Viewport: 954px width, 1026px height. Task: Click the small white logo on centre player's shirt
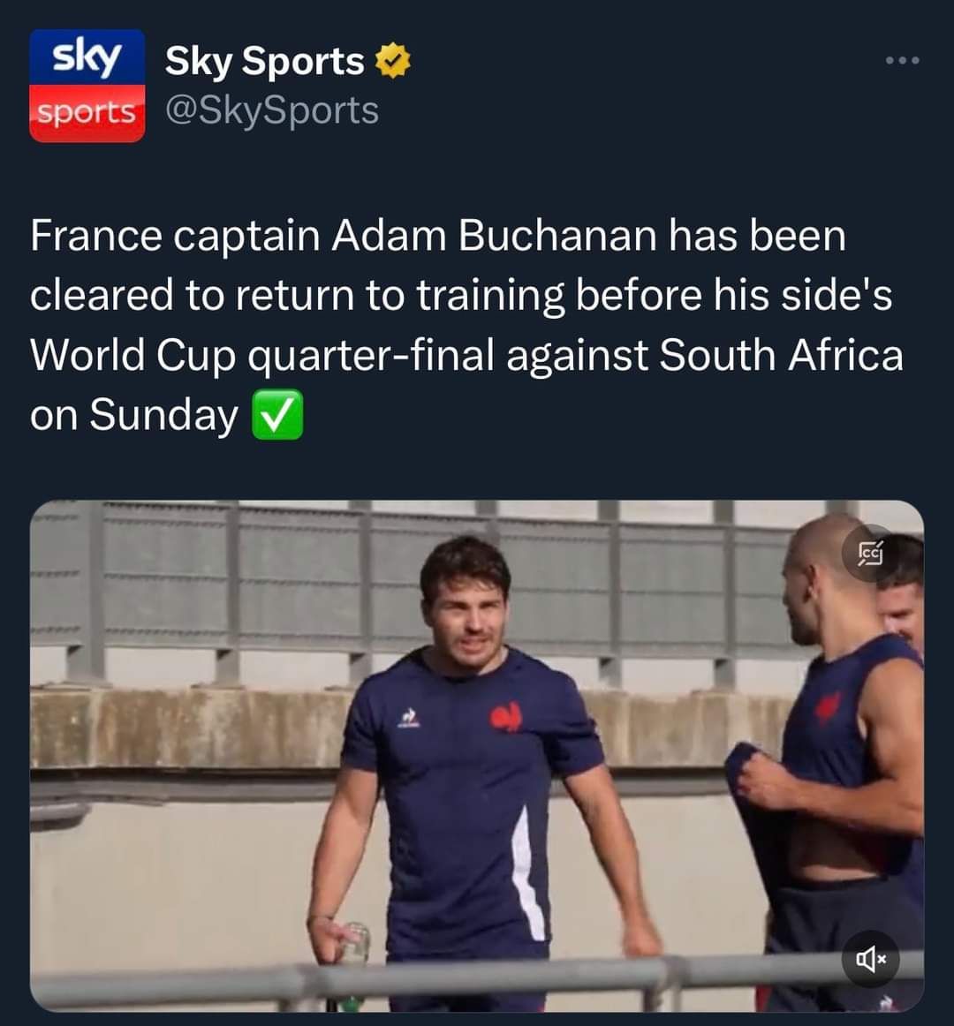point(408,717)
